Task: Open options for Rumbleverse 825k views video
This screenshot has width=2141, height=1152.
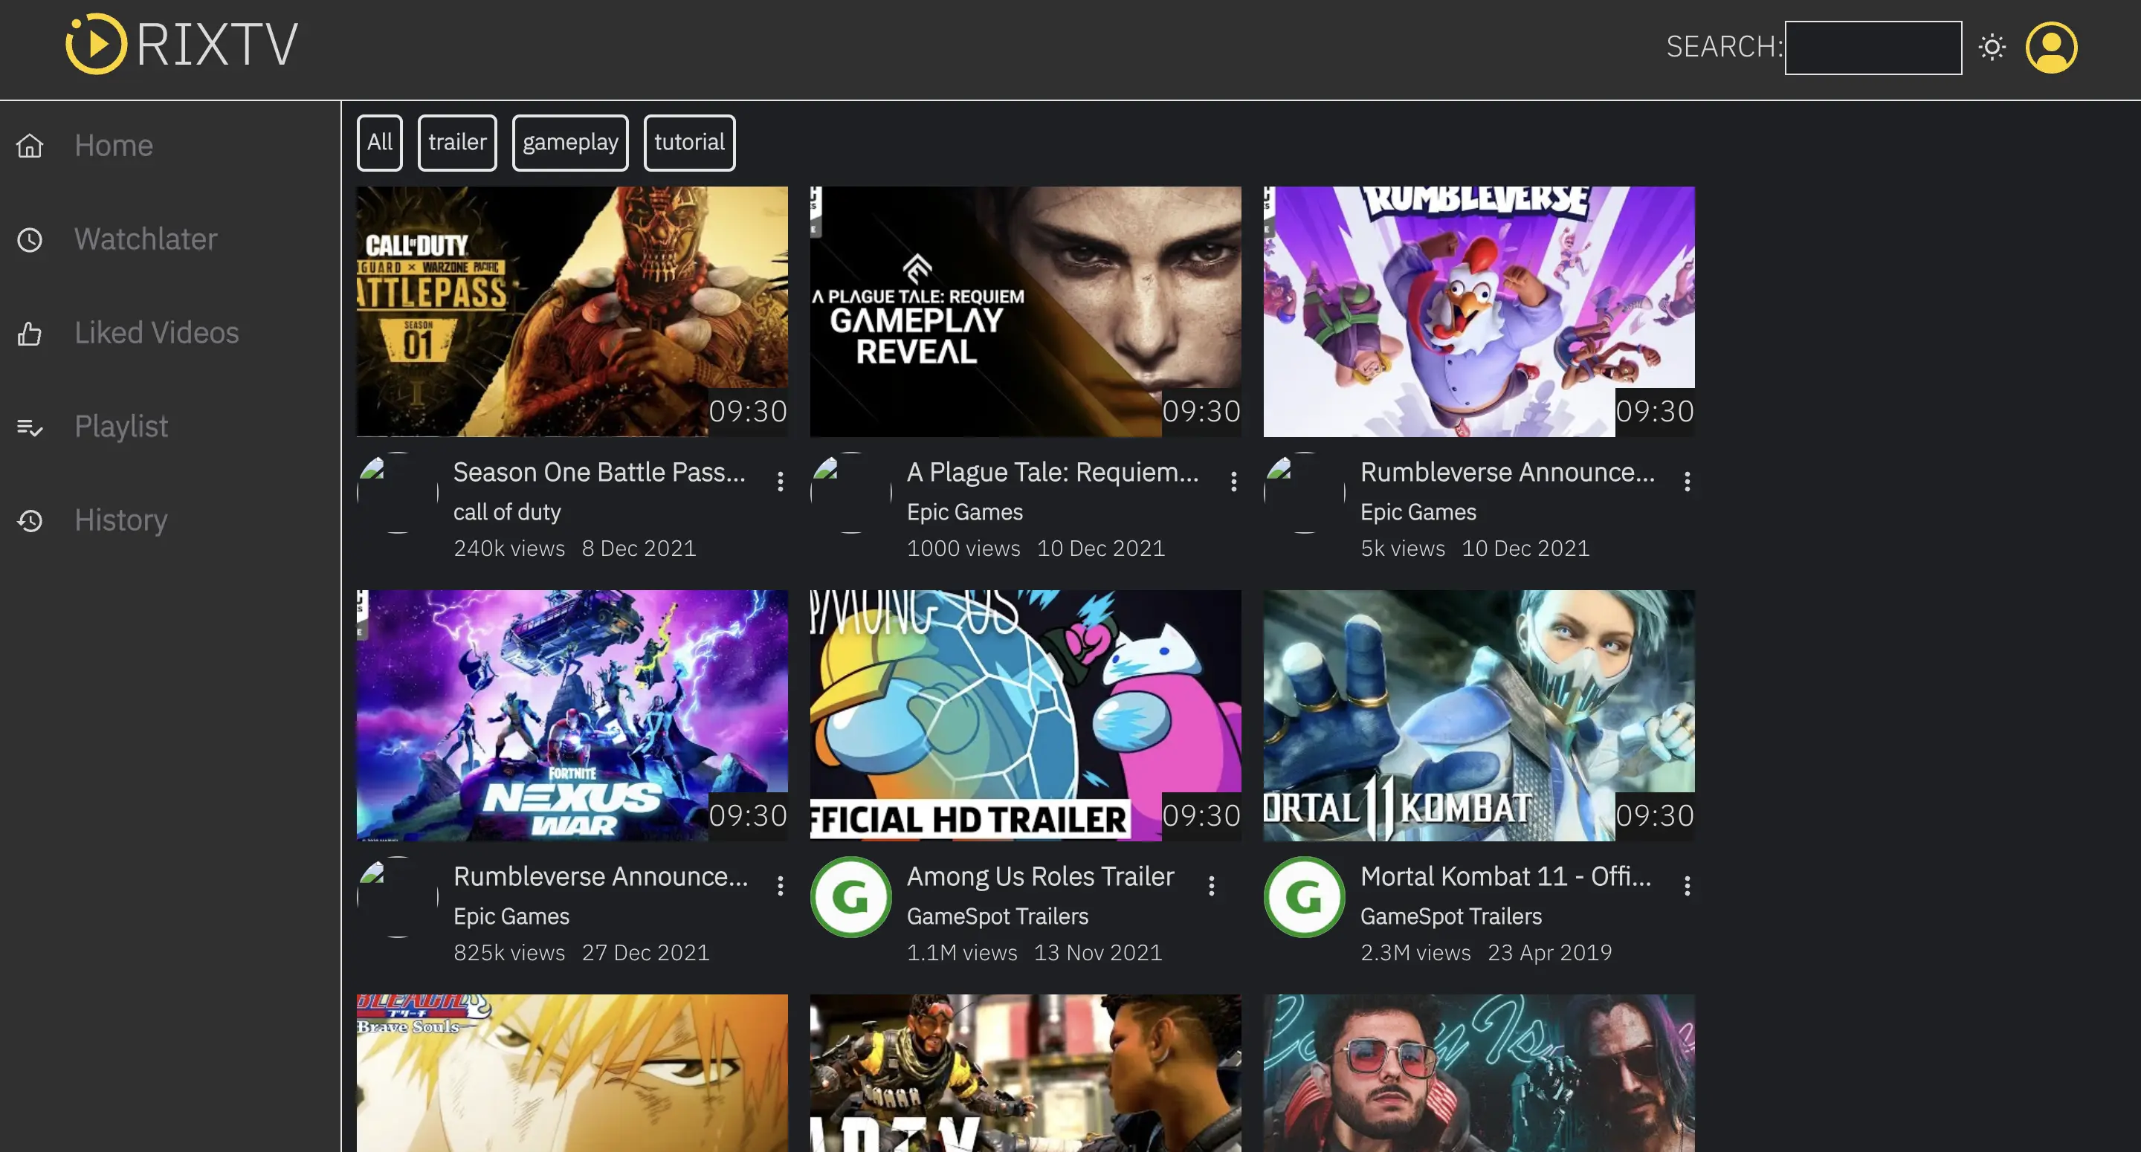Action: click(780, 886)
